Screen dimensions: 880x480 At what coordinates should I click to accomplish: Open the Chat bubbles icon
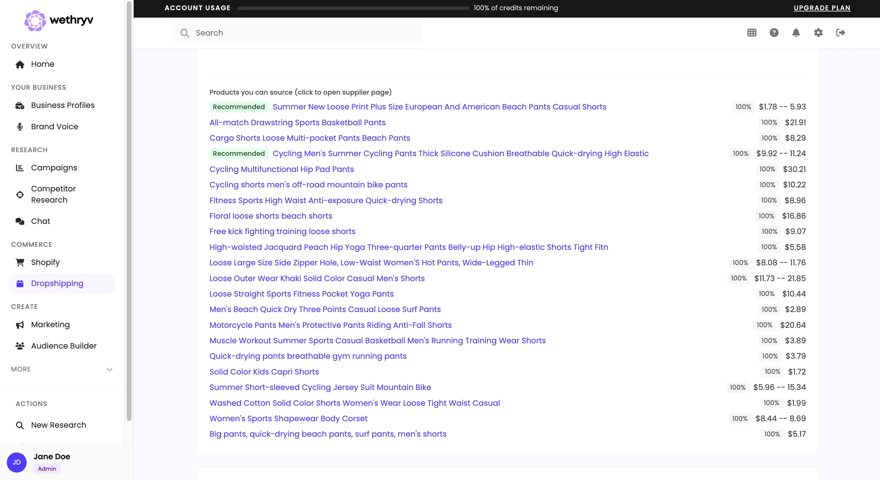coord(19,221)
